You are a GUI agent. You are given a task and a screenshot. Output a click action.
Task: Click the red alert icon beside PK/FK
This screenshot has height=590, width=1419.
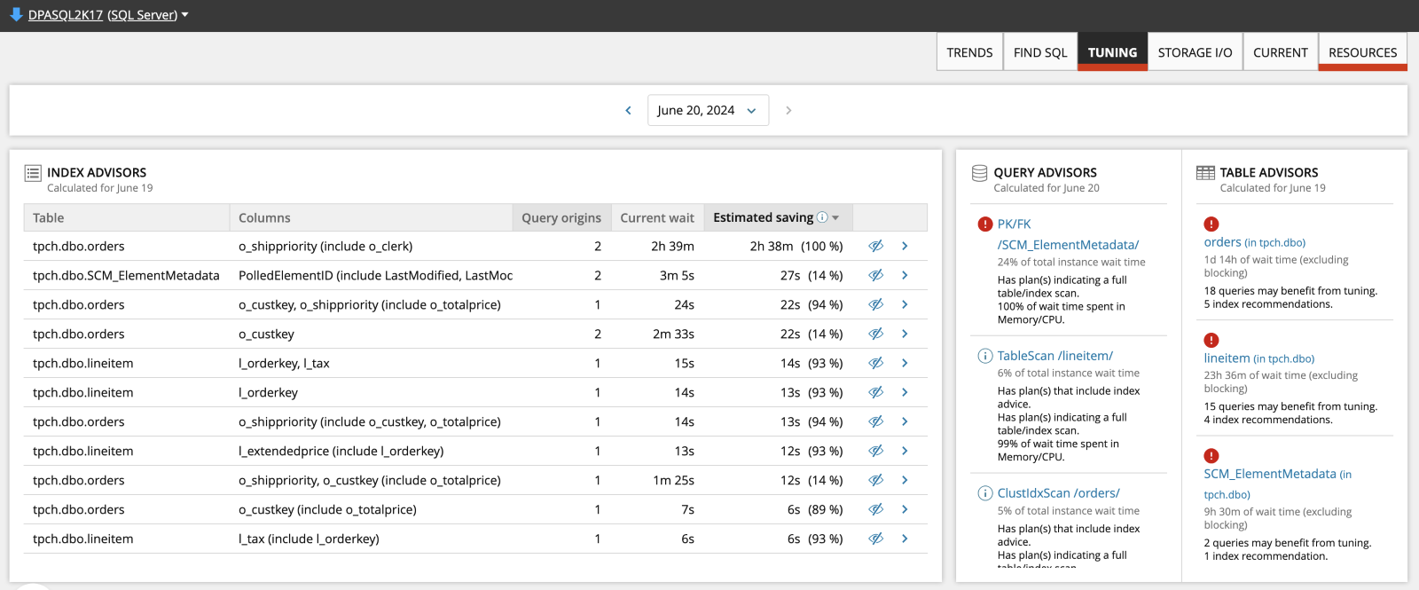pyautogui.click(x=984, y=224)
